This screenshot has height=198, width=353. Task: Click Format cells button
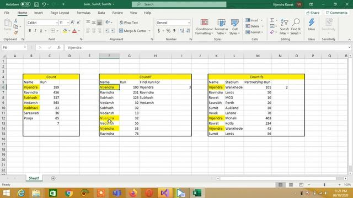point(254,32)
